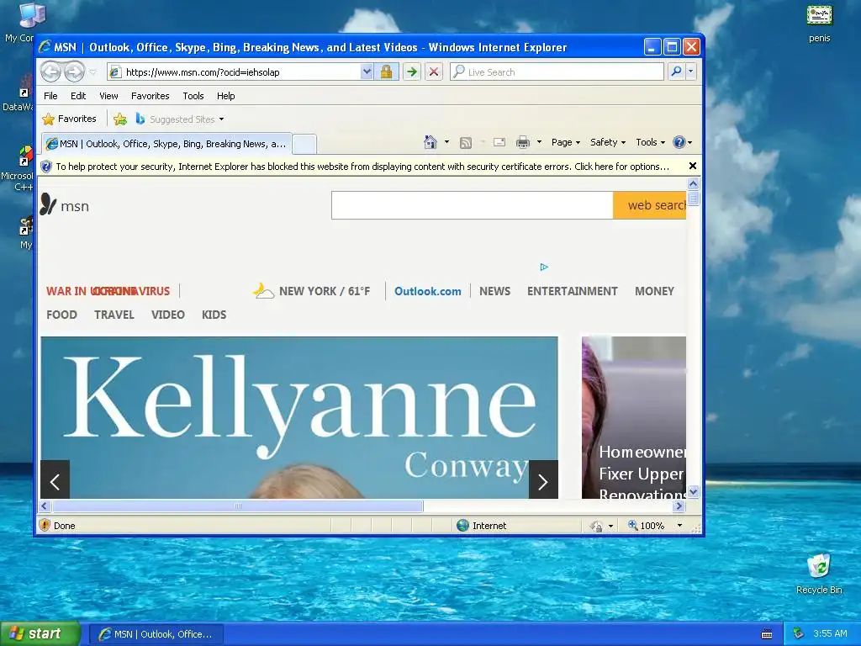This screenshot has width=861, height=646.
Task: Click horizontal scrollbar right arrow
Action: pos(679,506)
